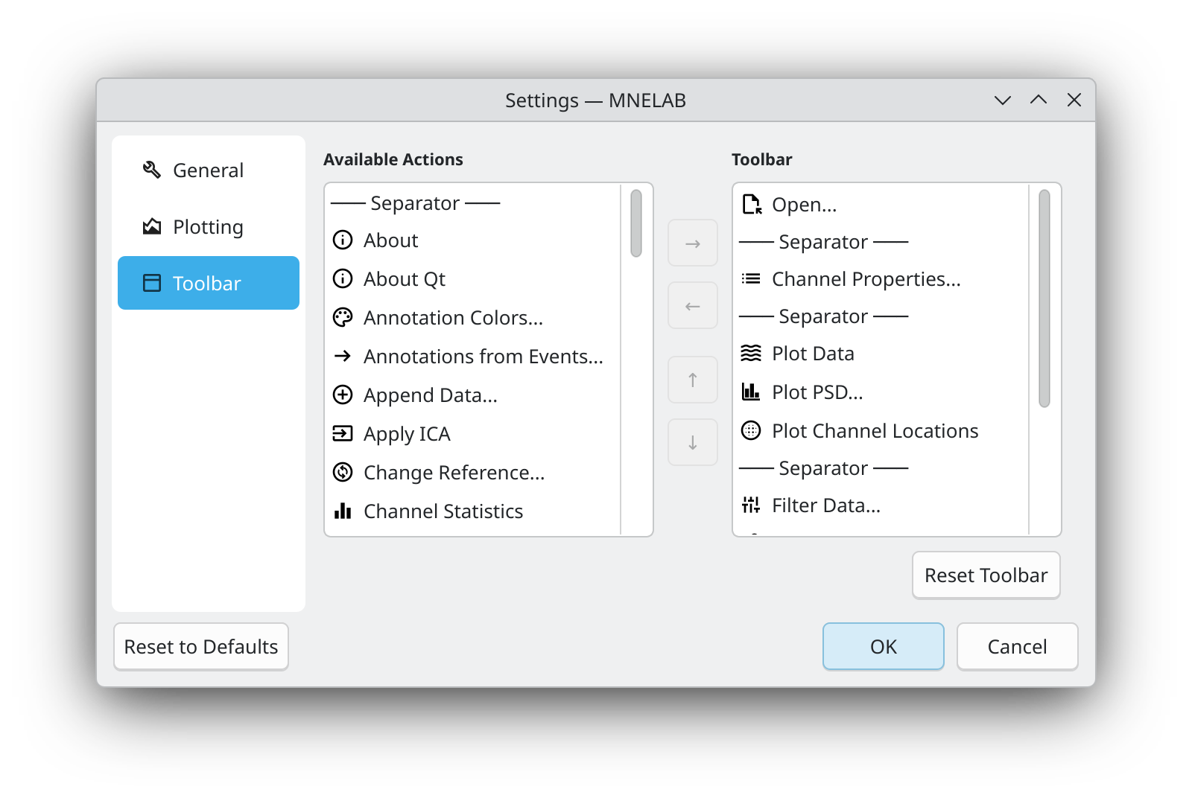The height and width of the screenshot is (801, 1192).
Task: Maximize the Settings window
Action: [x=1039, y=100]
